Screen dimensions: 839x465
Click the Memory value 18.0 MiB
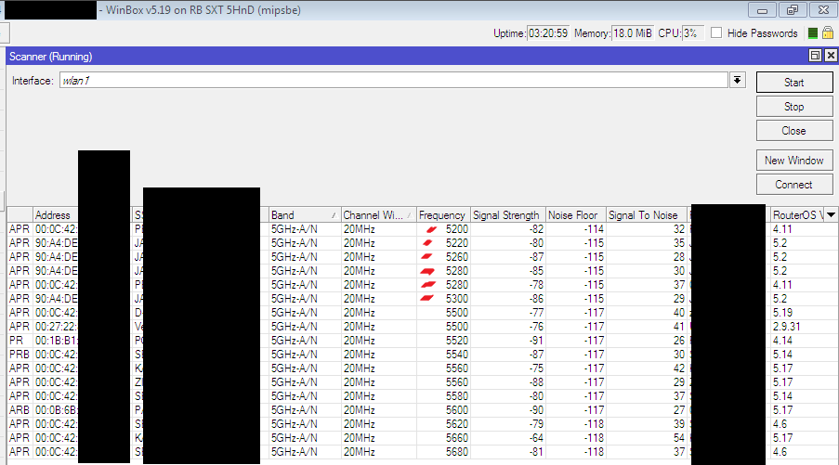click(633, 33)
